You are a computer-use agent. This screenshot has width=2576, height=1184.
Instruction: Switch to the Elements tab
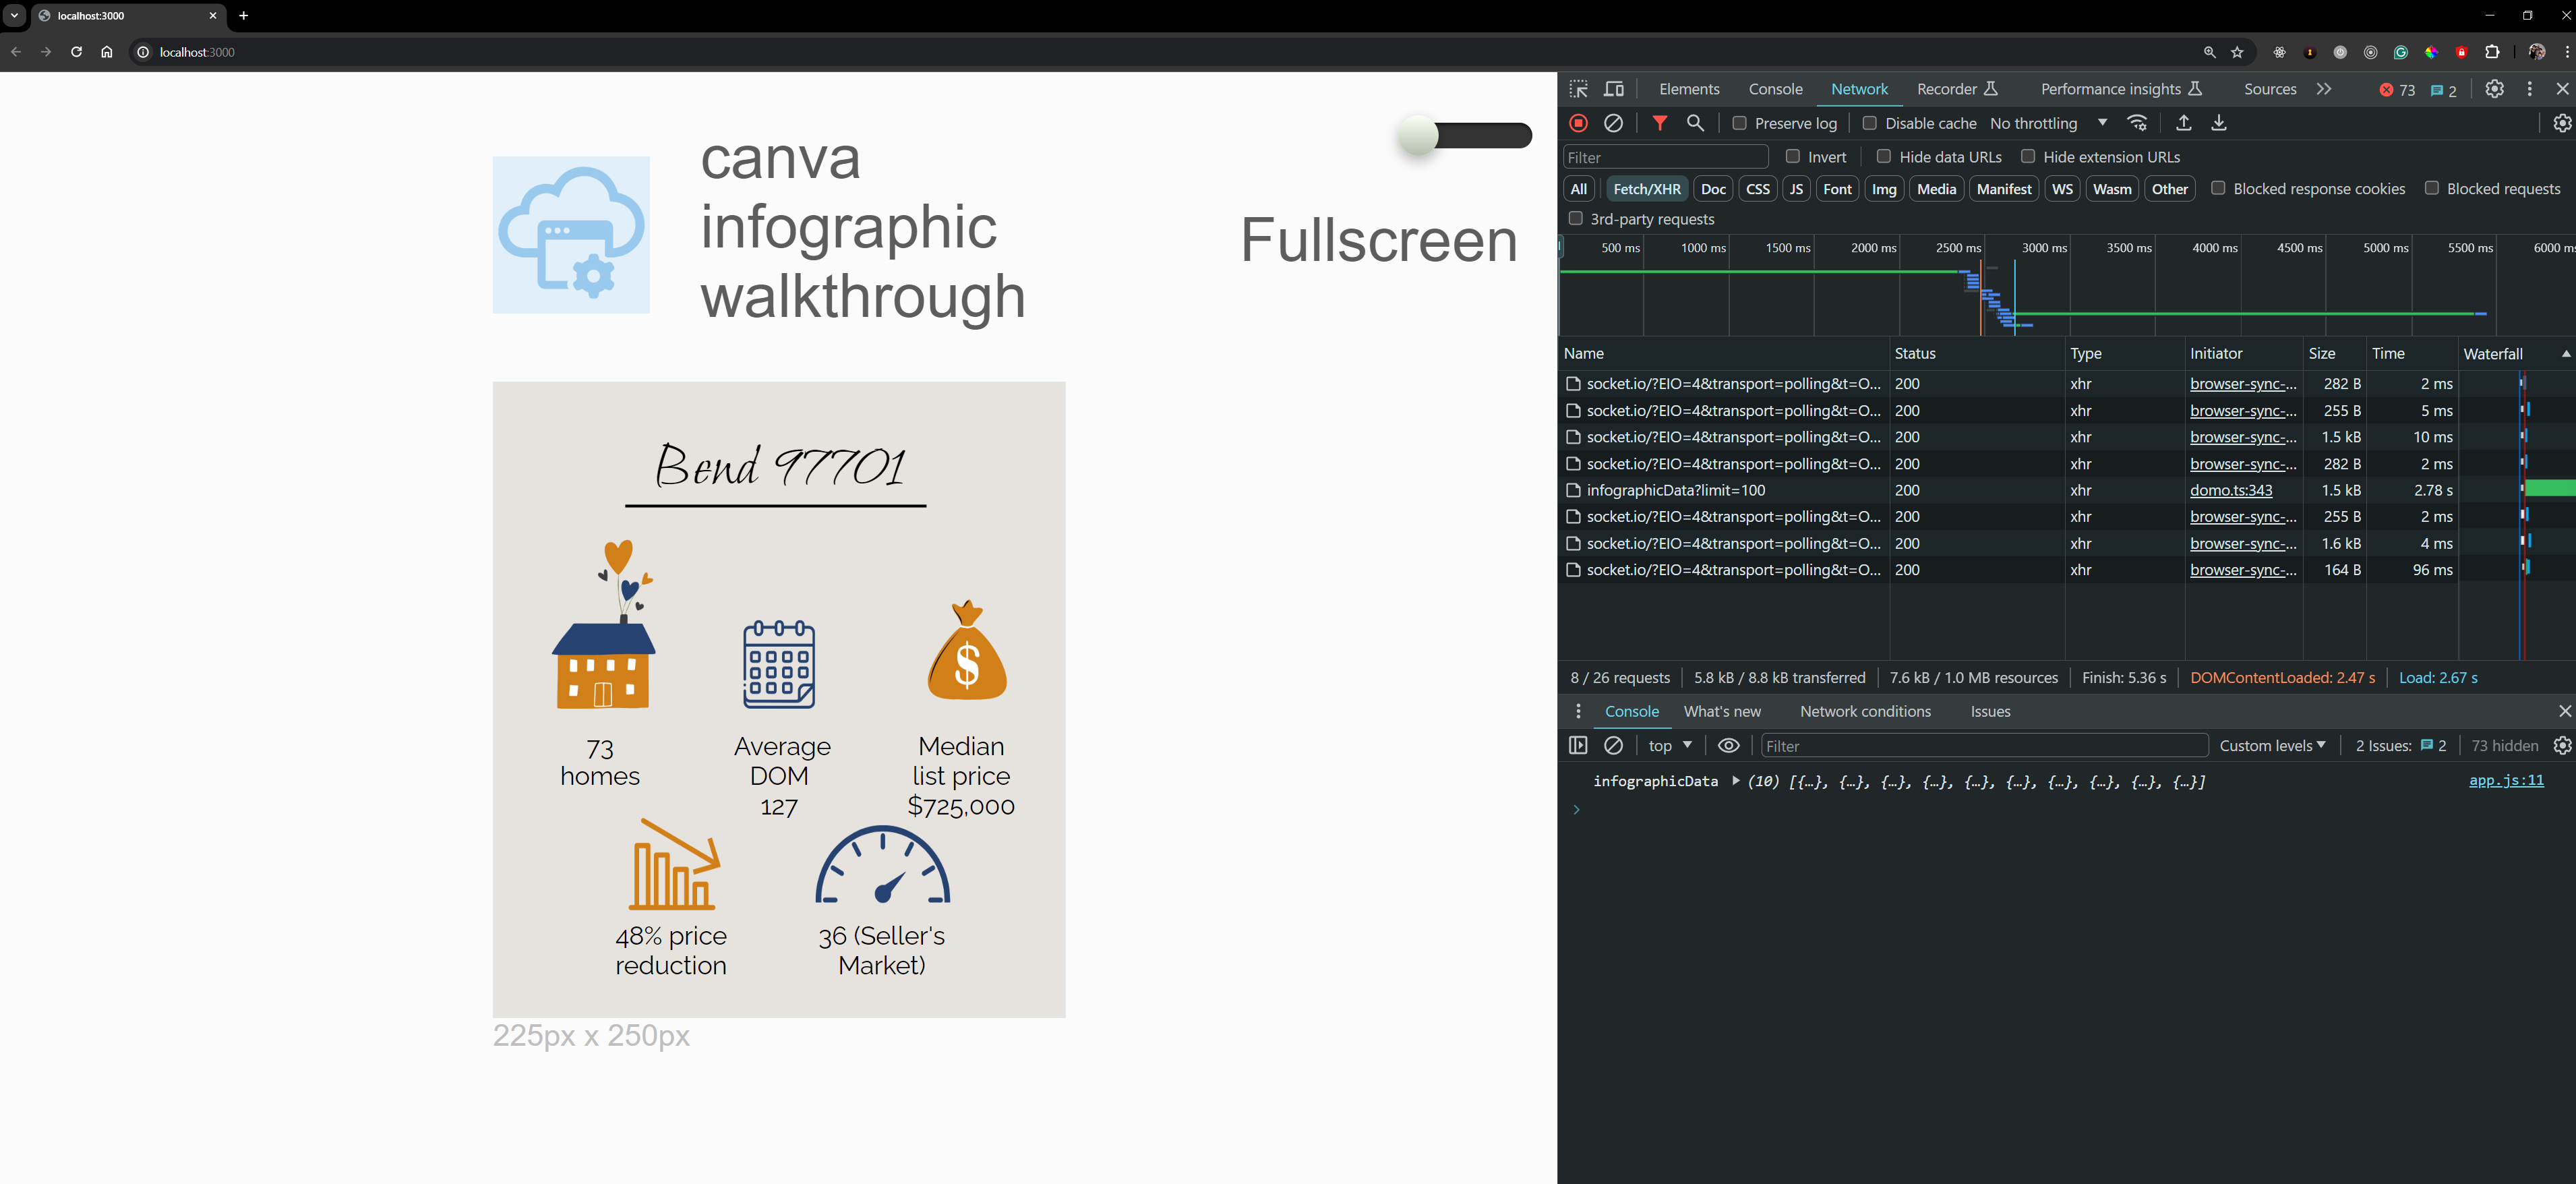point(1688,89)
